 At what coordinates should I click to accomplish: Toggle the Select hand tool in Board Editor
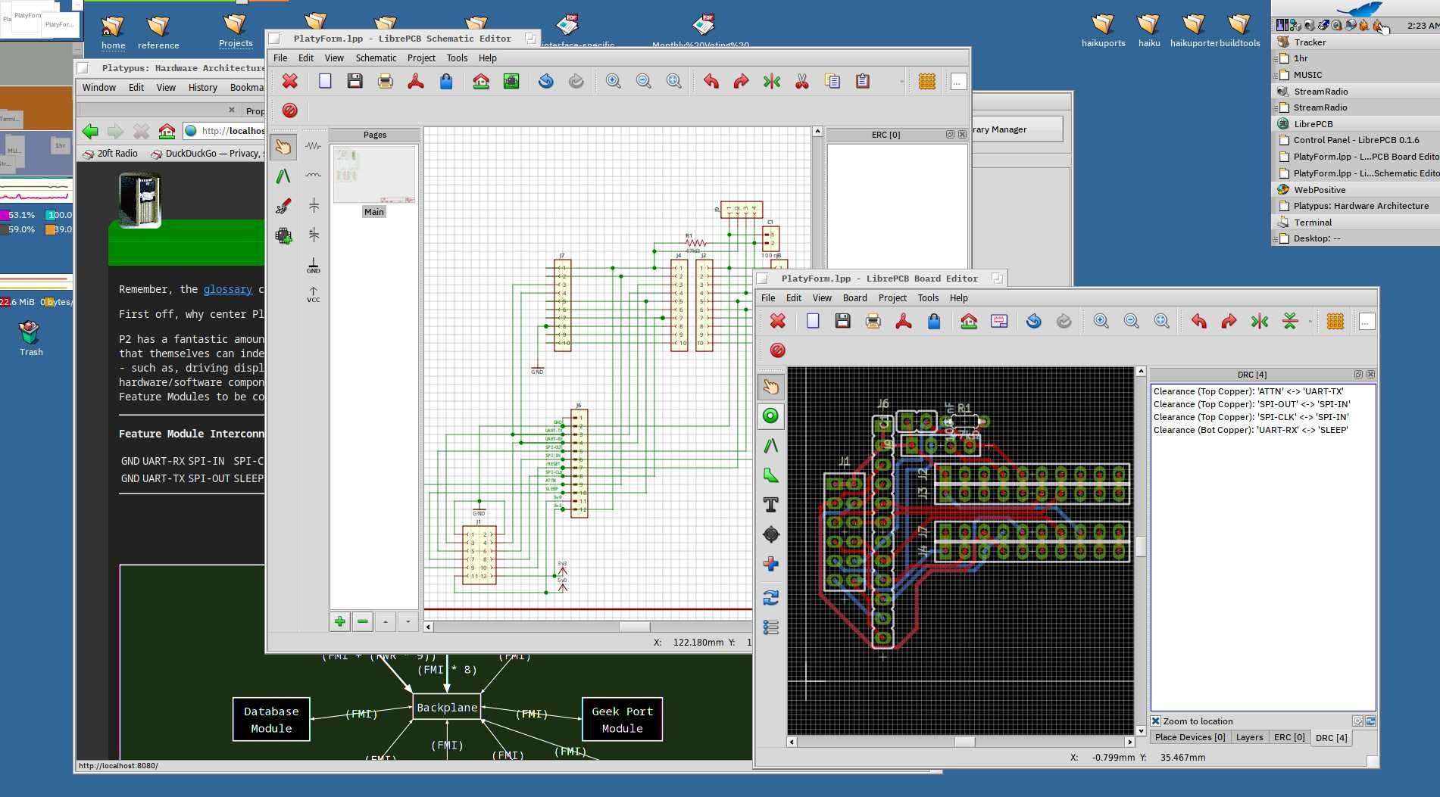pyautogui.click(x=770, y=387)
